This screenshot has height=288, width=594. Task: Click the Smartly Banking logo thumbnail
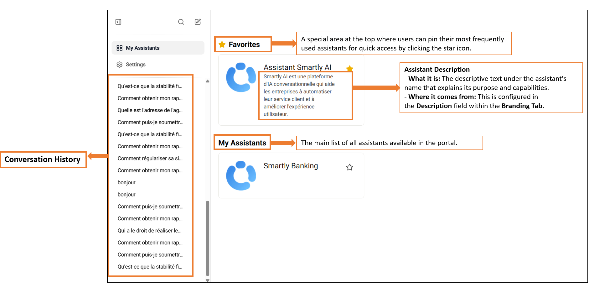pyautogui.click(x=241, y=176)
